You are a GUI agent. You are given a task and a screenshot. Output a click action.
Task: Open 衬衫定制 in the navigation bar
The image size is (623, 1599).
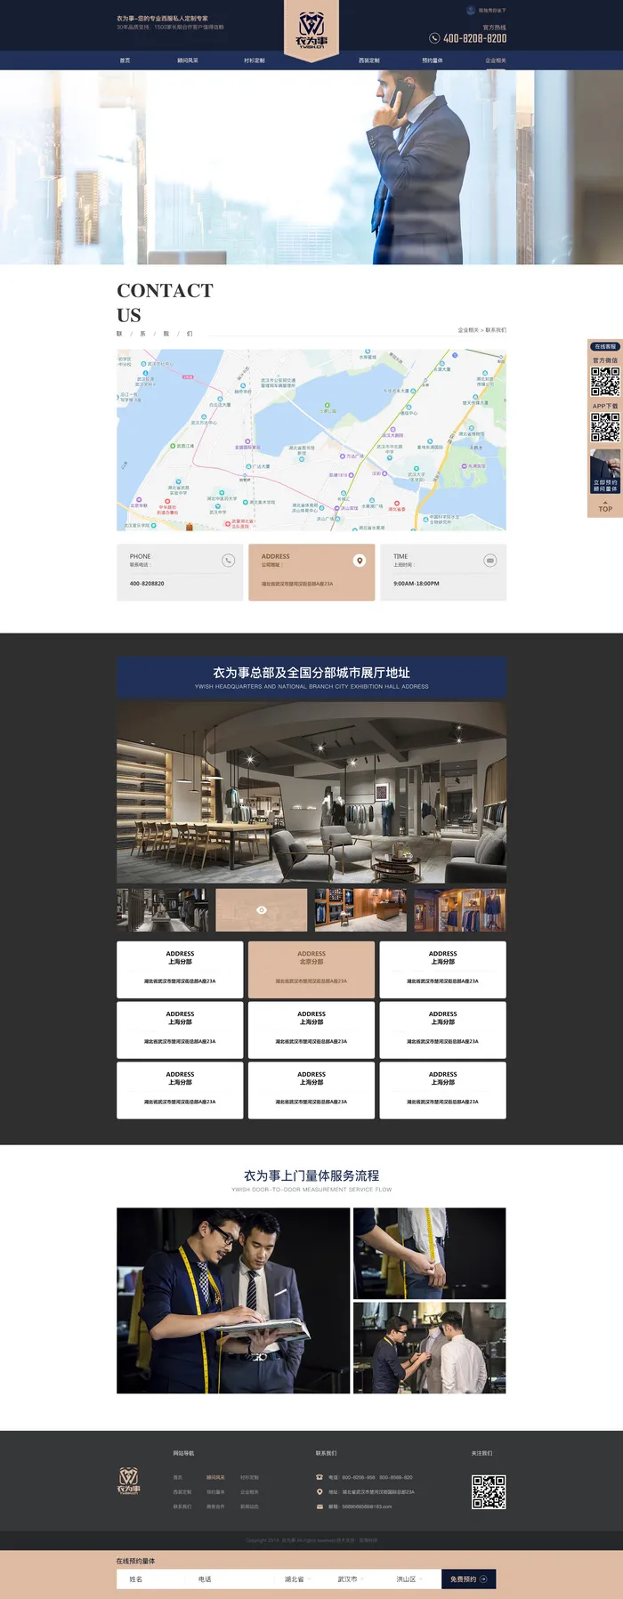tap(255, 61)
